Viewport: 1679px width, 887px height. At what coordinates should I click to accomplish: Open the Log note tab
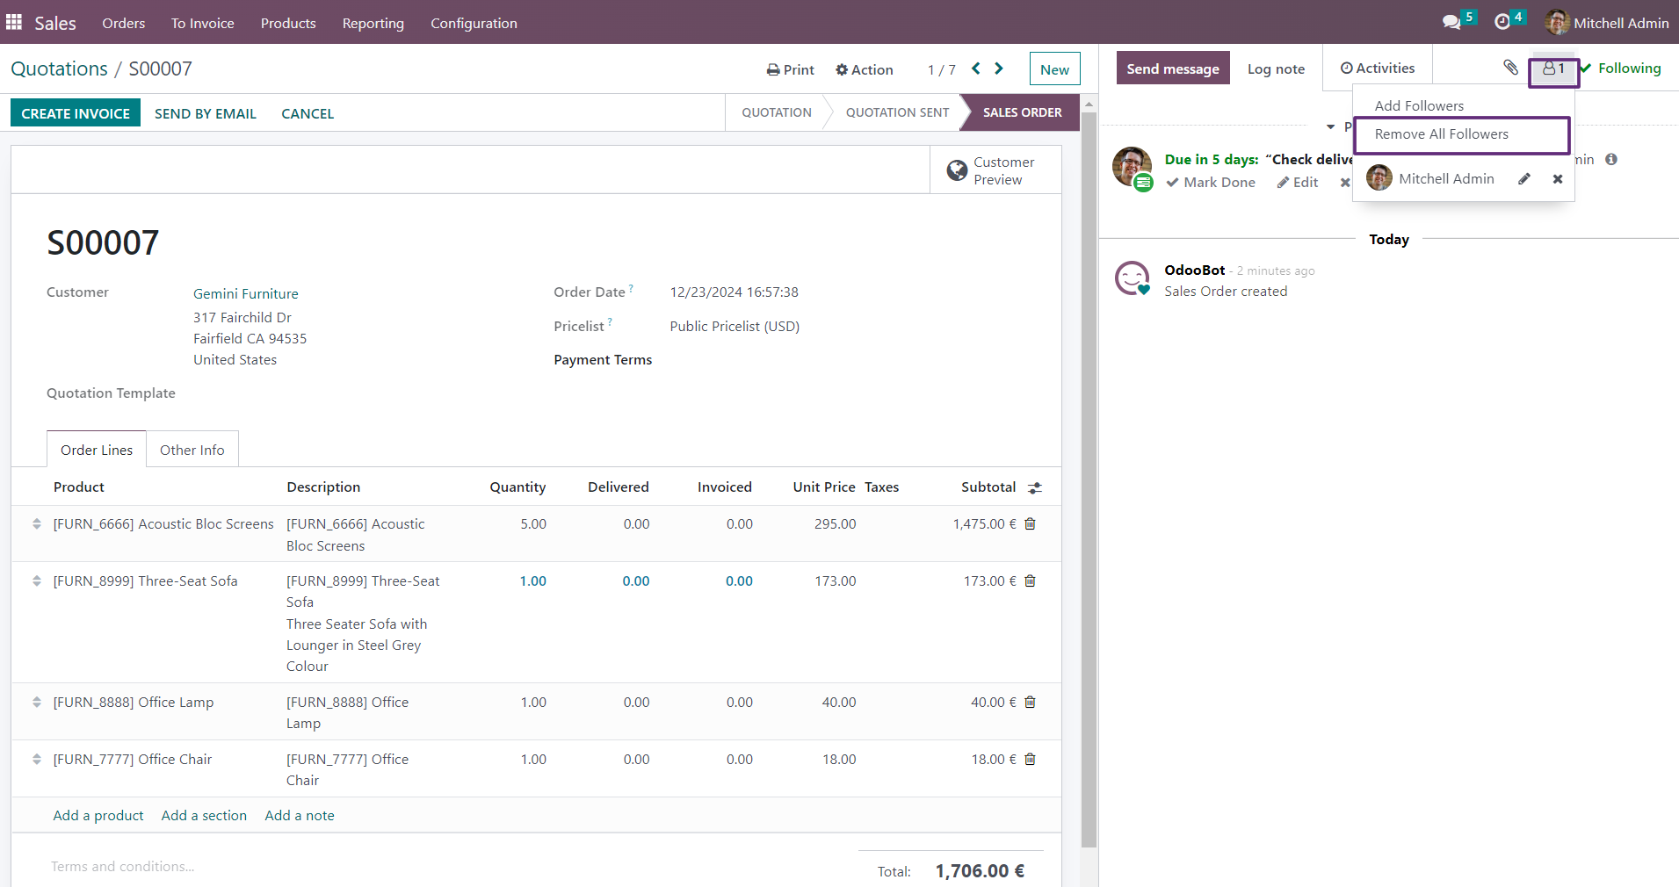(x=1276, y=69)
